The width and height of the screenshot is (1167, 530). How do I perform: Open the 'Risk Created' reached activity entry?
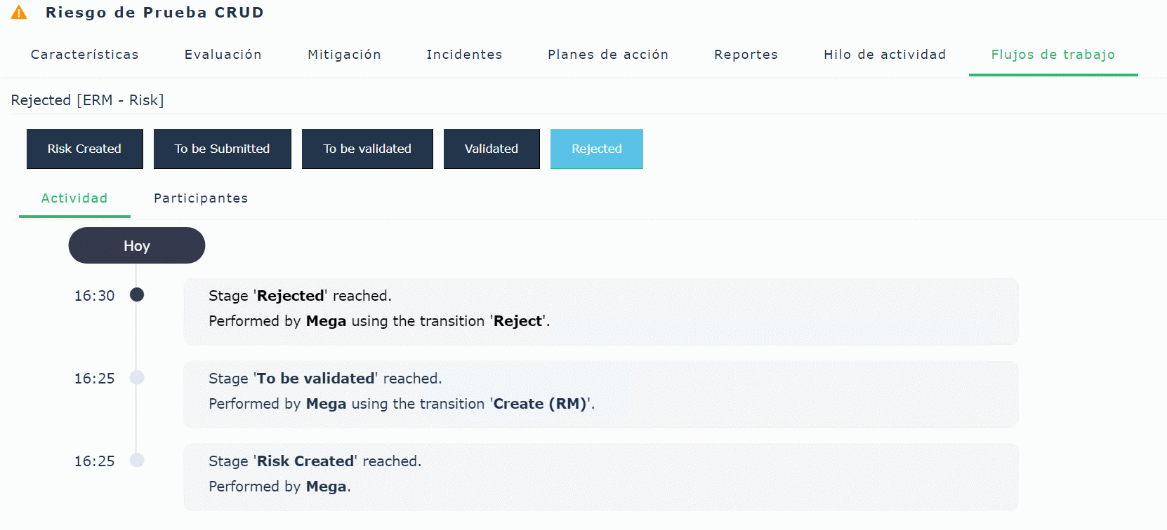point(601,477)
